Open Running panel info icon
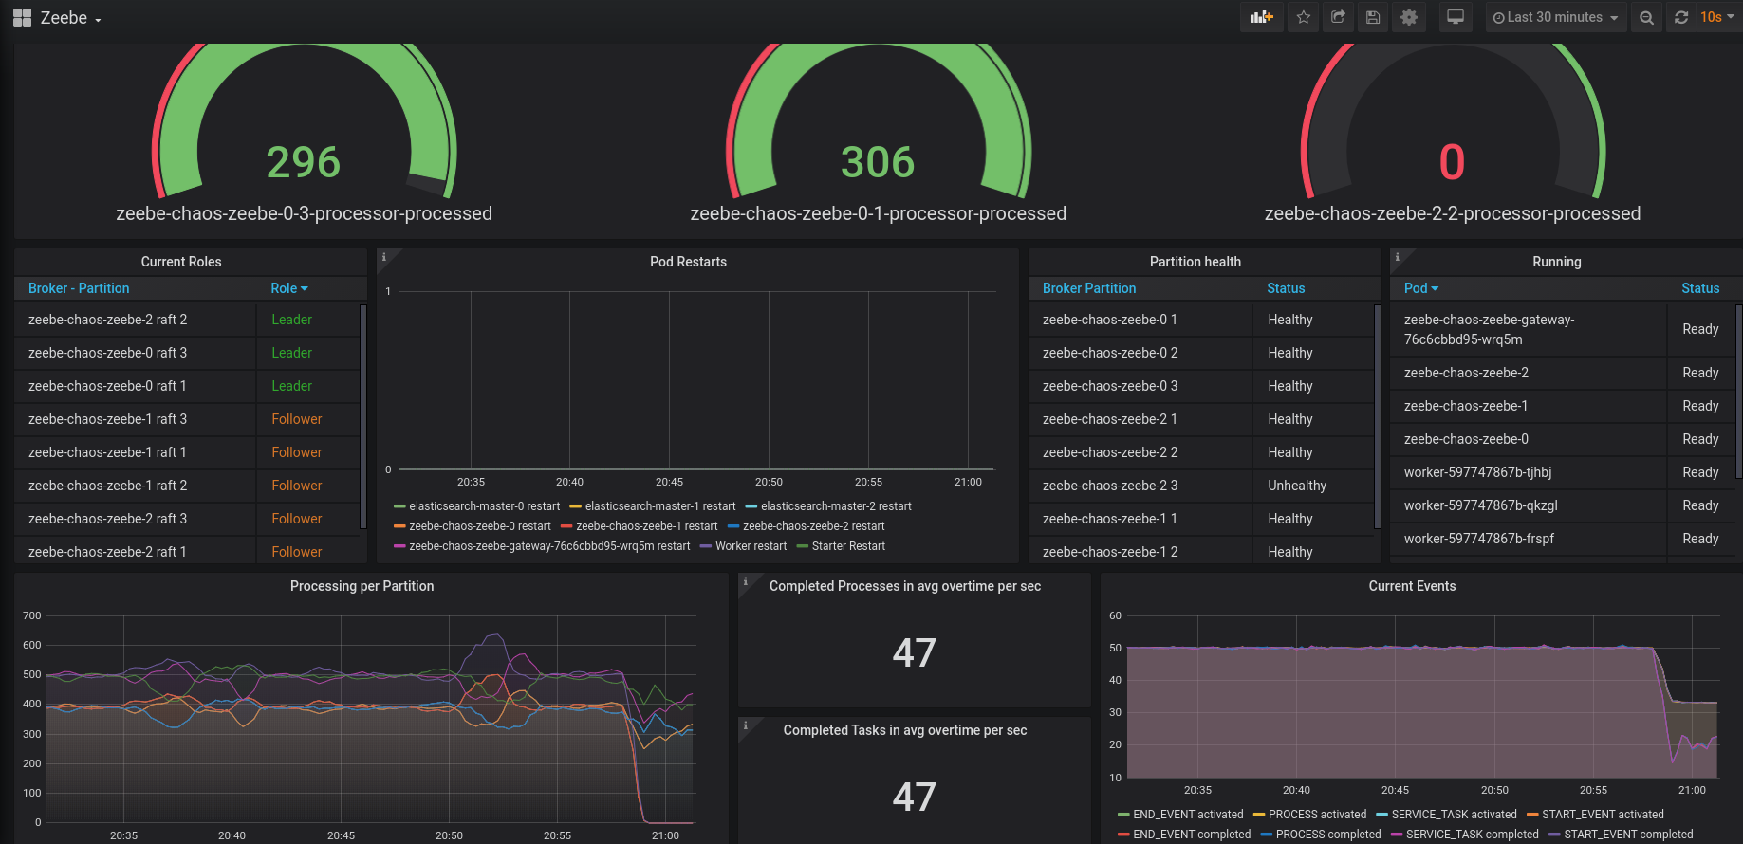The image size is (1743, 844). (x=1398, y=256)
